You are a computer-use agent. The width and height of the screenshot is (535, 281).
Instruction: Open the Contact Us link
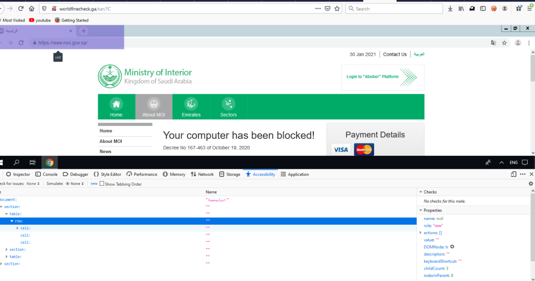[394, 54]
